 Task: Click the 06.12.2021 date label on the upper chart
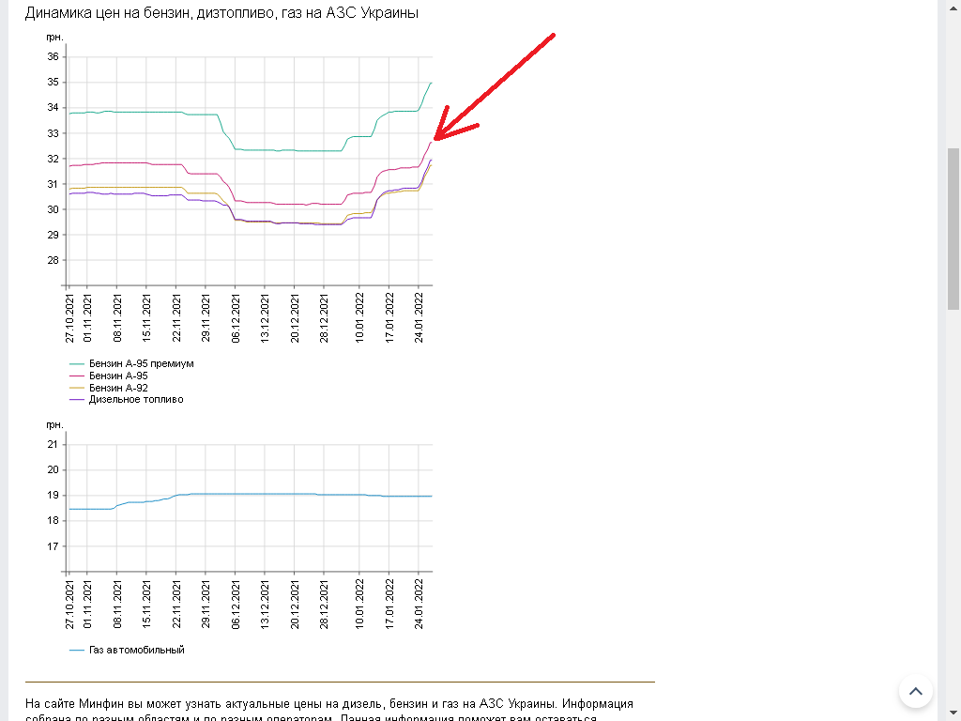click(236, 319)
